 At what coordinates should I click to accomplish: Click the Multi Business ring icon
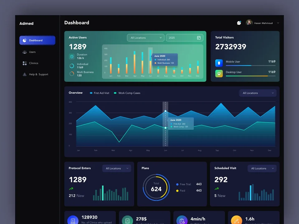pos(72,74)
